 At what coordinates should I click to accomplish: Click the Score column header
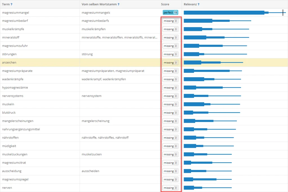pos(165,5)
